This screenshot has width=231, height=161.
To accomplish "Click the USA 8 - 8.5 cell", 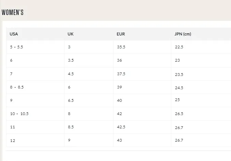I will click(x=17, y=87).
